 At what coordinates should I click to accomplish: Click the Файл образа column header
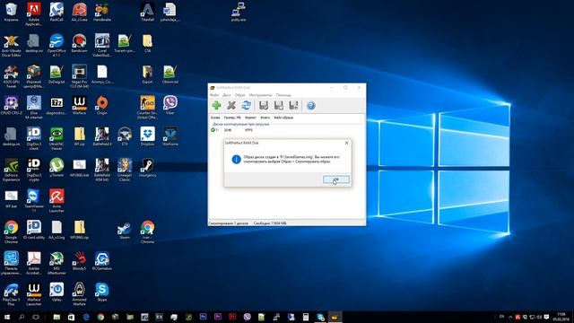283,118
